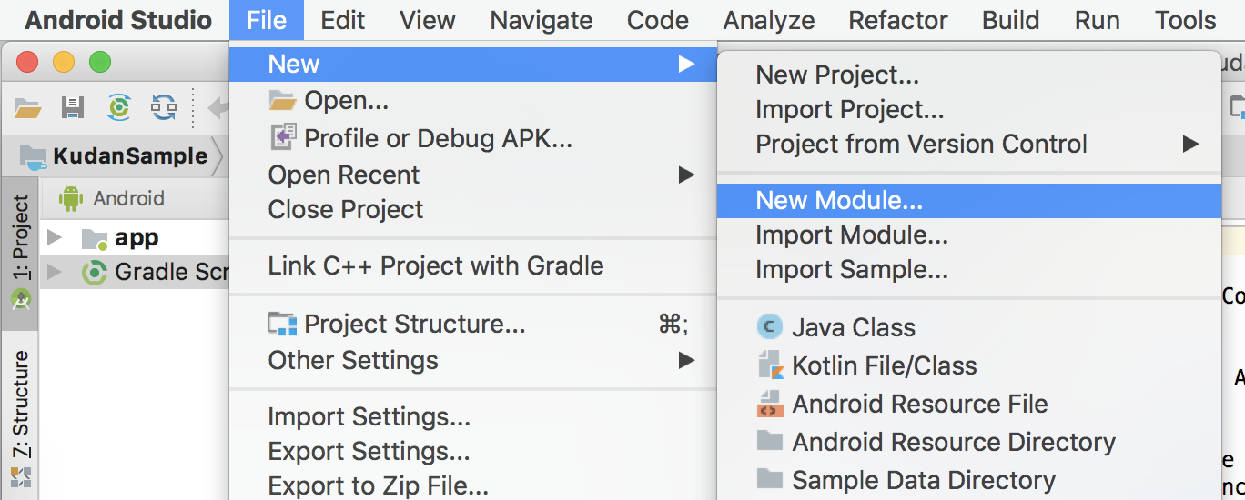The image size is (1245, 500).
Task: Select Import Settings... in File menu
Action: [x=473, y=416]
